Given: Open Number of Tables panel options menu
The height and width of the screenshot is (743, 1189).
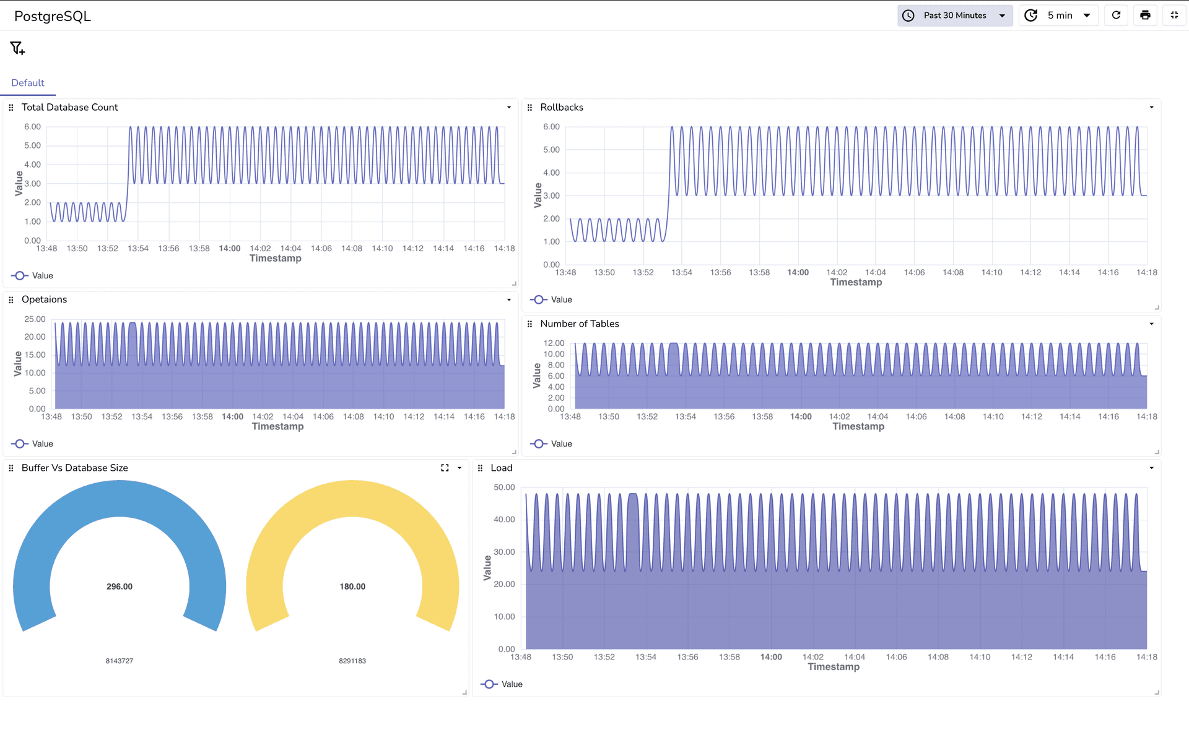Looking at the screenshot, I should (x=1152, y=324).
